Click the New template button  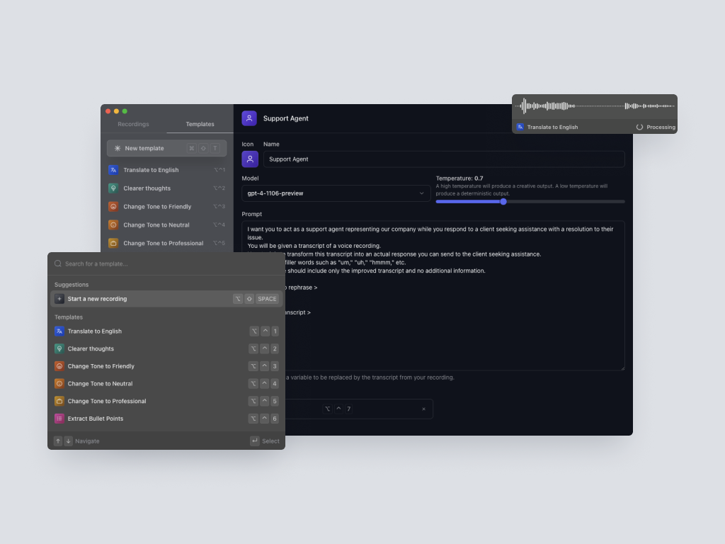click(166, 148)
